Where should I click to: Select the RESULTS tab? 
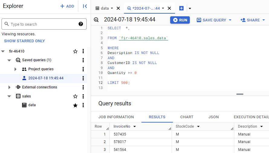(157, 117)
